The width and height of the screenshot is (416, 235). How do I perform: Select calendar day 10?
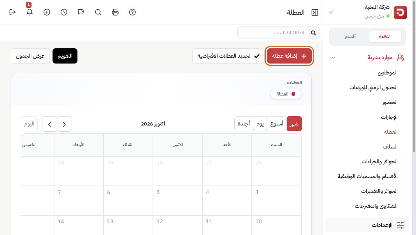tap(276, 225)
